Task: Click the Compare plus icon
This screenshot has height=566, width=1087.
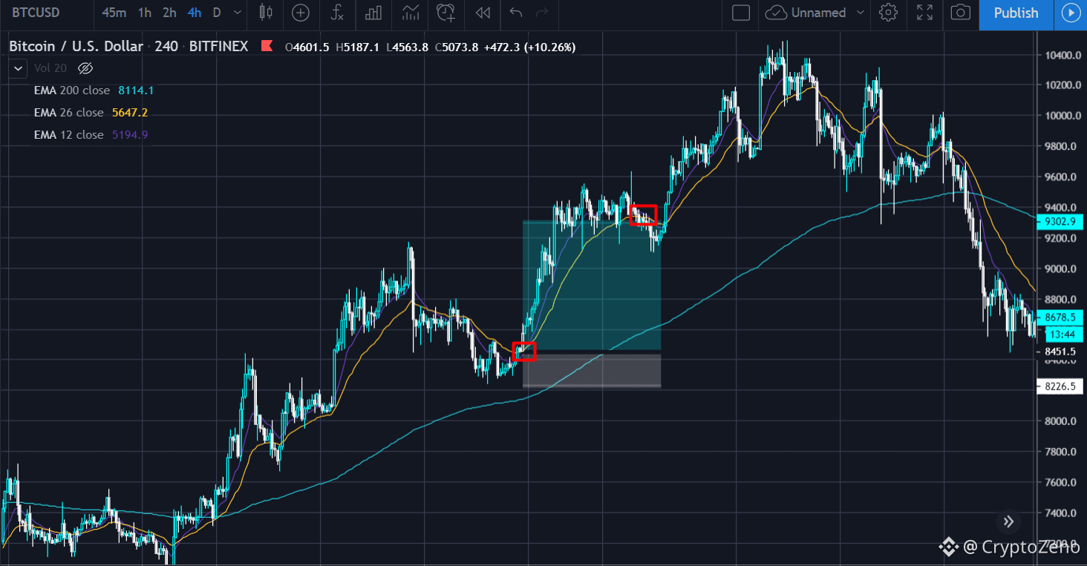Action: [301, 14]
